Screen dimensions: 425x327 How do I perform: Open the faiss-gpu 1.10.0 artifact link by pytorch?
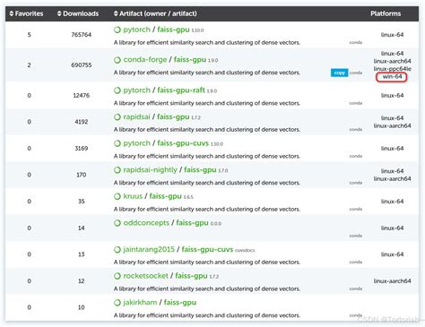[x=173, y=30]
